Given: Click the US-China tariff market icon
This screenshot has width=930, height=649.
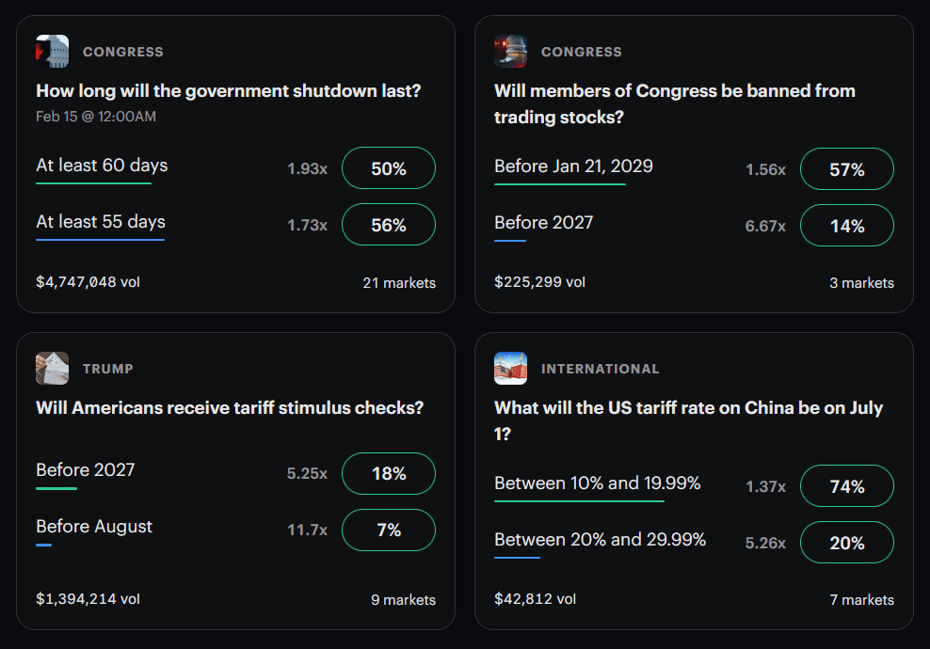Looking at the screenshot, I should point(510,368).
